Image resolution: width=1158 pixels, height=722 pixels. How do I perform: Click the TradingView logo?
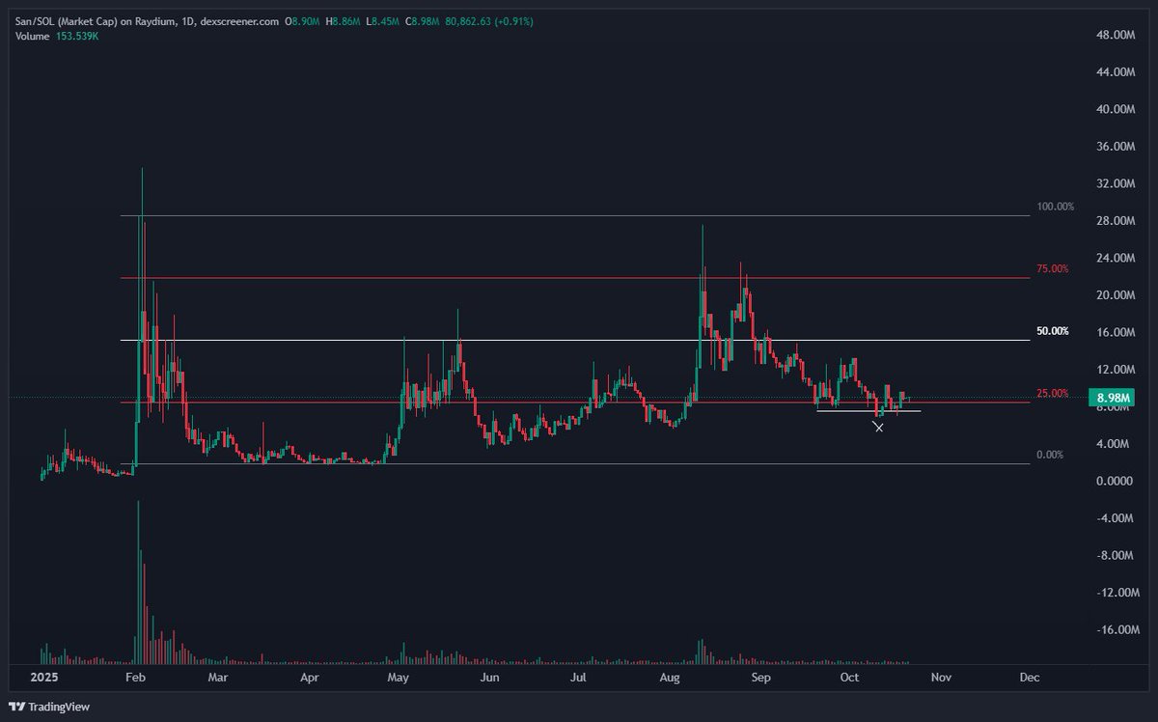(x=49, y=707)
